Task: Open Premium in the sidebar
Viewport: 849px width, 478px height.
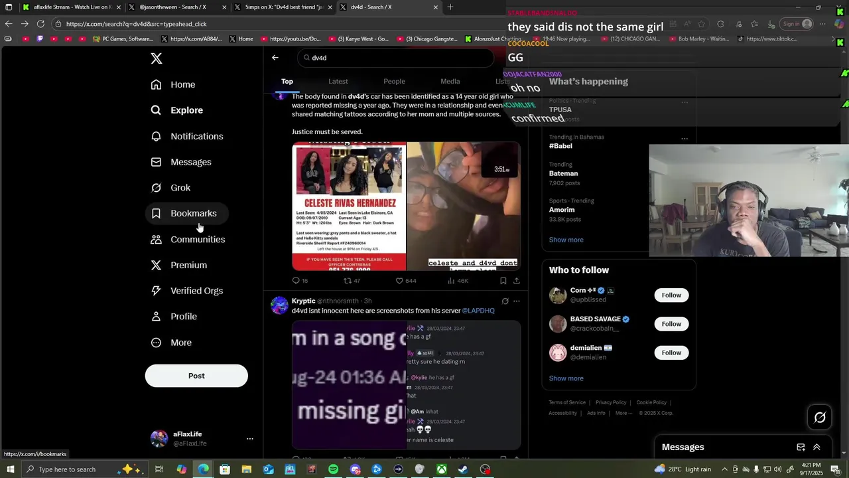Action: click(x=179, y=265)
